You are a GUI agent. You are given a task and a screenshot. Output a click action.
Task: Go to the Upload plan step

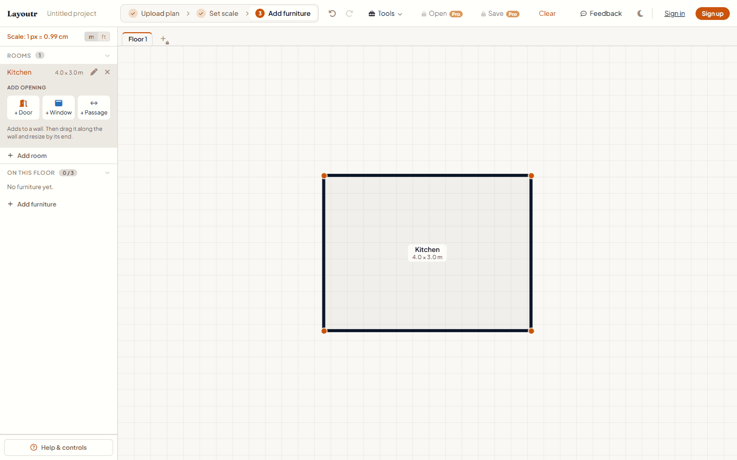(154, 14)
